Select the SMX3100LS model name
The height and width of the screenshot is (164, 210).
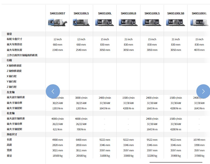click(81, 13)
